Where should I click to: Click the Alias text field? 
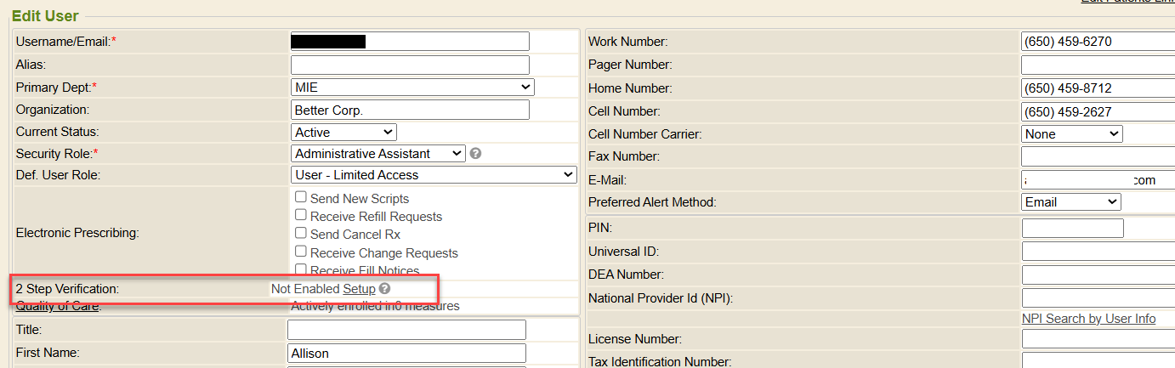pyautogui.click(x=410, y=65)
